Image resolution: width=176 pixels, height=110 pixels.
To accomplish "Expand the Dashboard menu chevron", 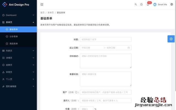I will tap(33, 15).
